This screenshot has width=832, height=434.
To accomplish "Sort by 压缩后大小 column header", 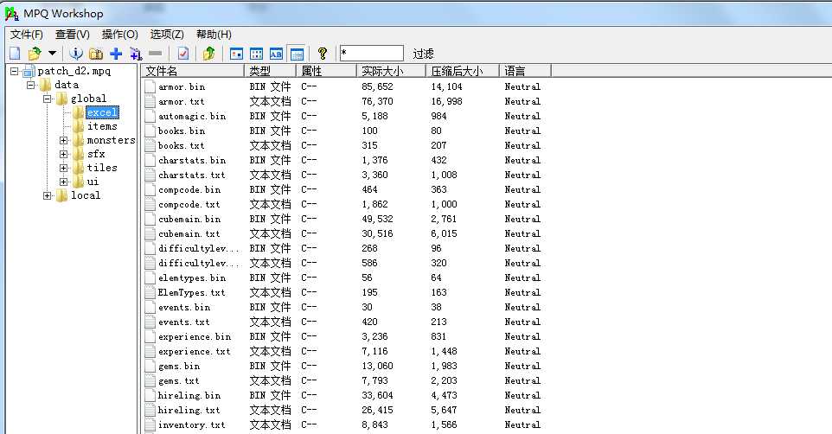I will 462,71.
